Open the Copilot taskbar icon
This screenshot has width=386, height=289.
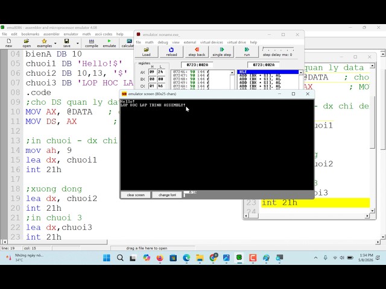coord(147,258)
